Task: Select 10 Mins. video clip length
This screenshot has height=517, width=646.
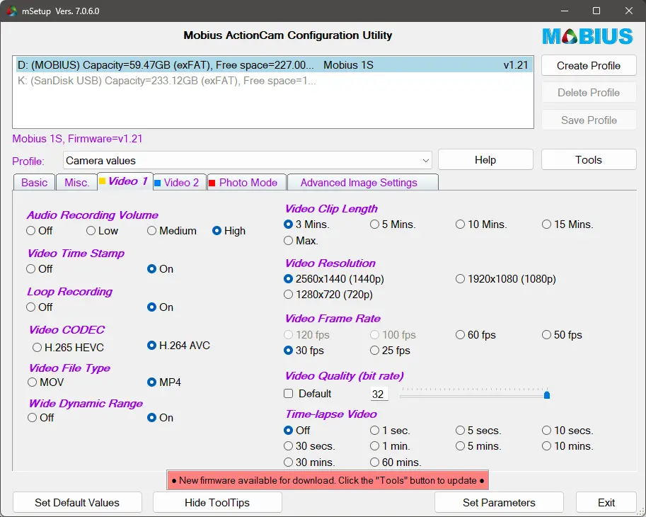Action: [x=481, y=225]
